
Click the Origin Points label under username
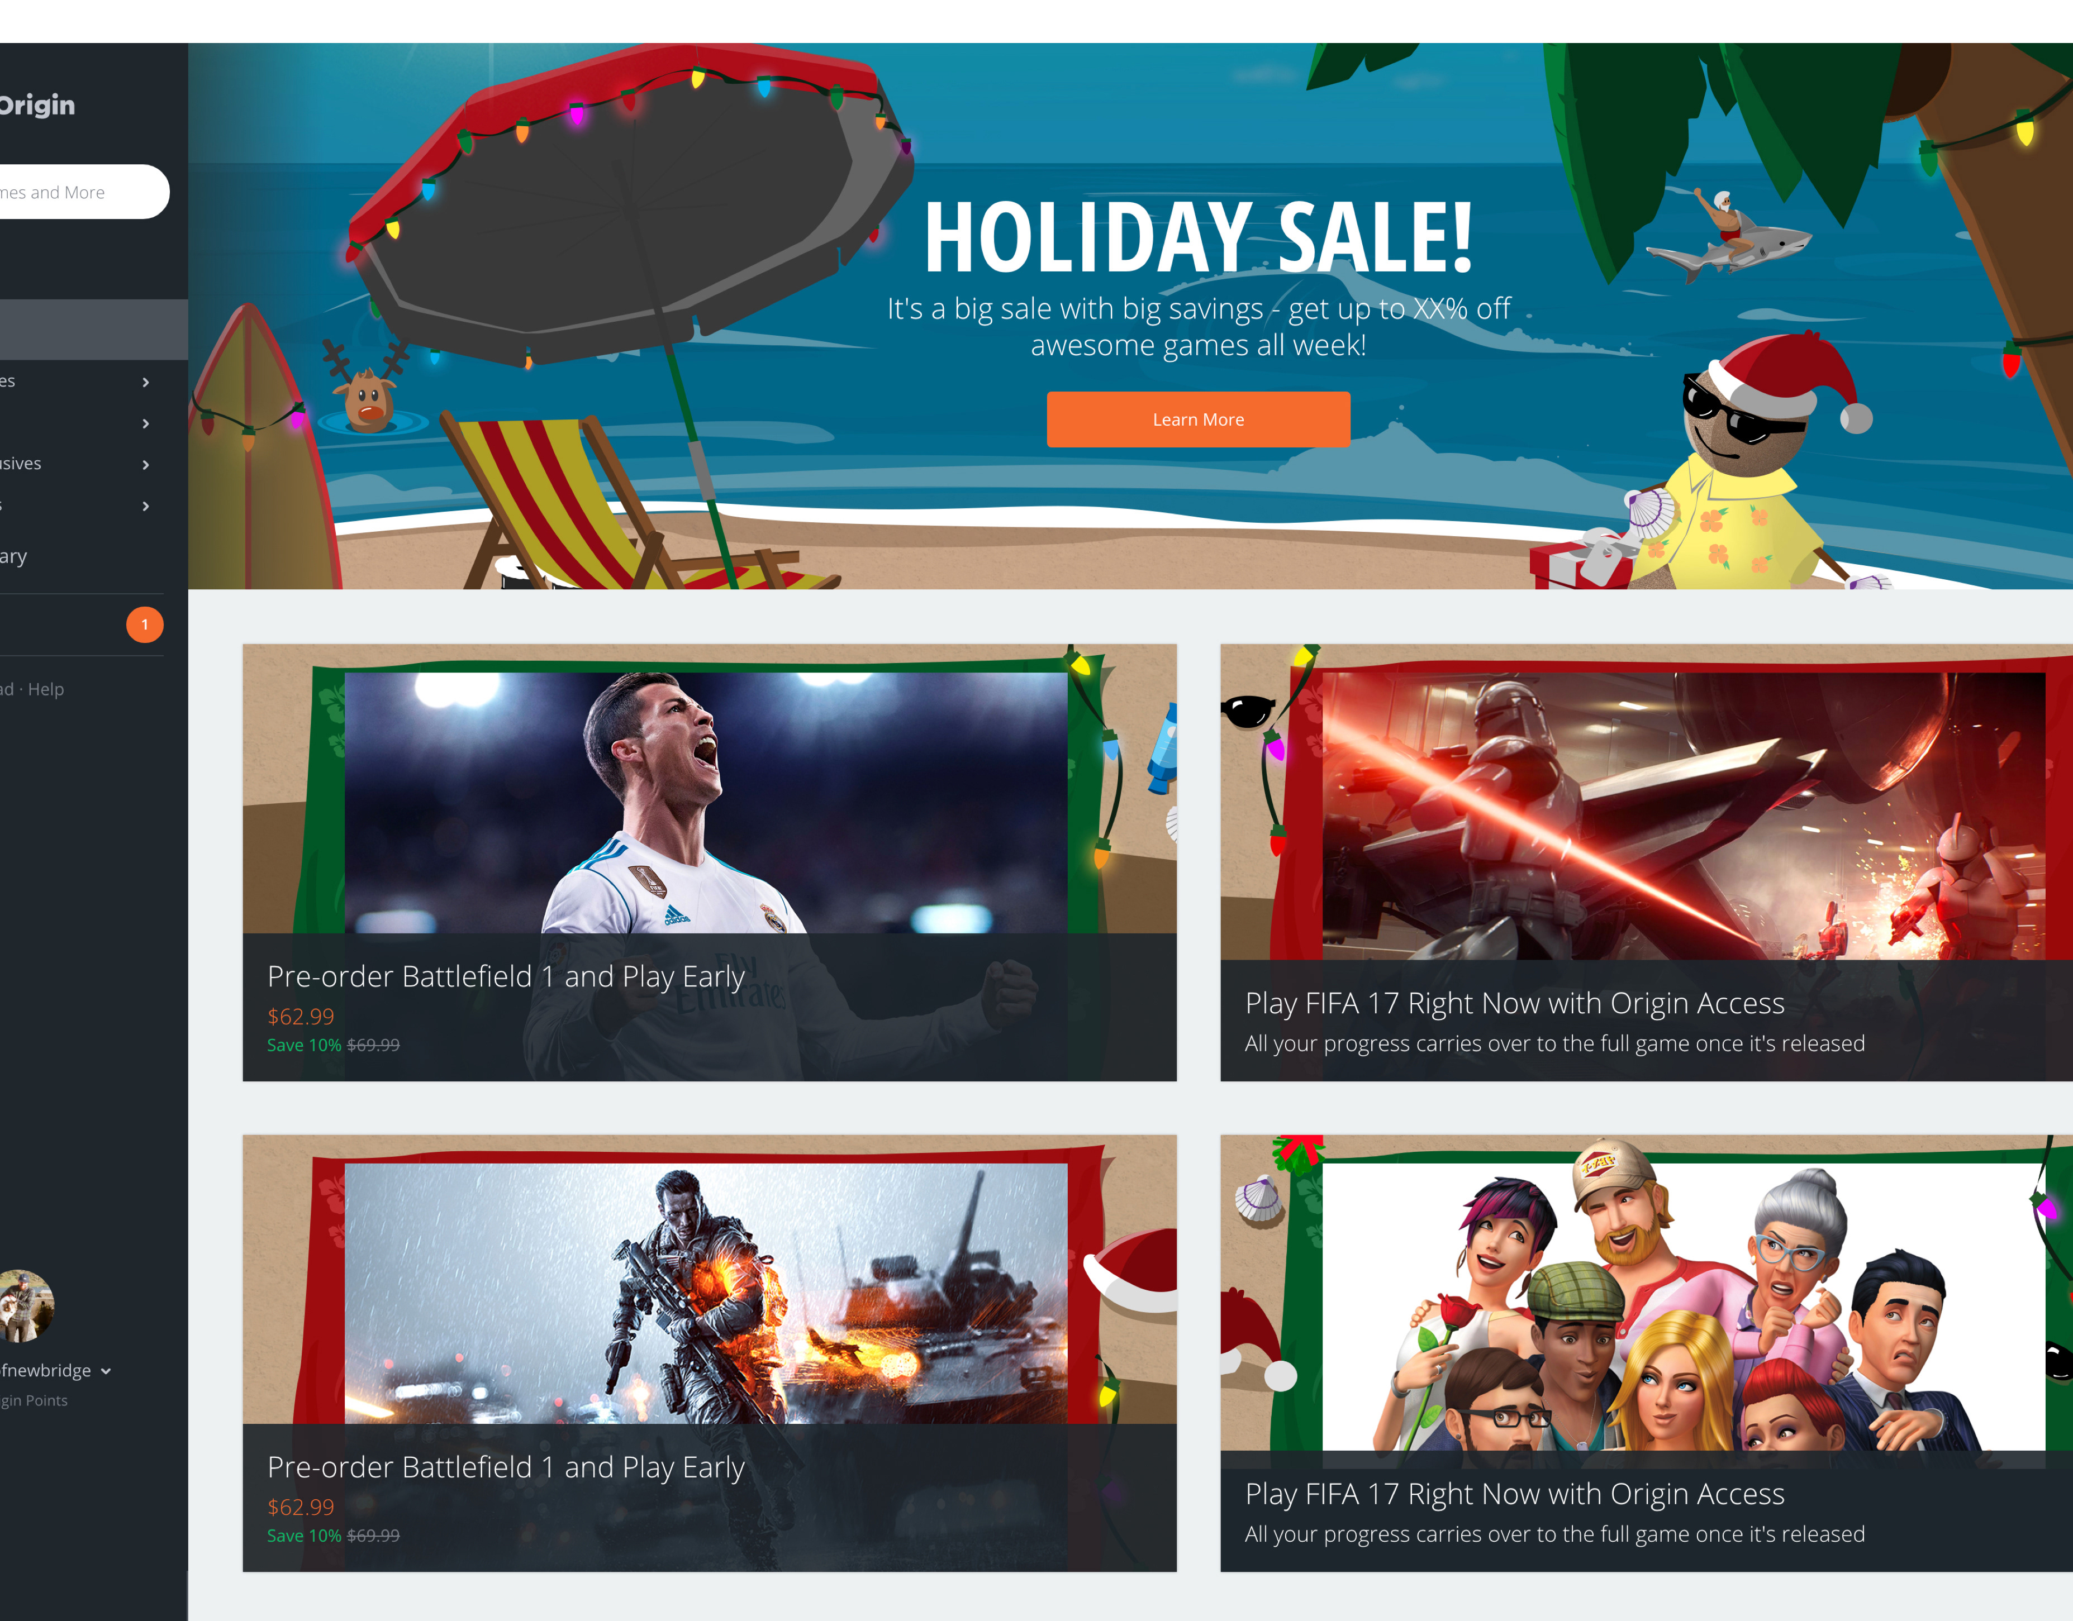pos(34,1401)
